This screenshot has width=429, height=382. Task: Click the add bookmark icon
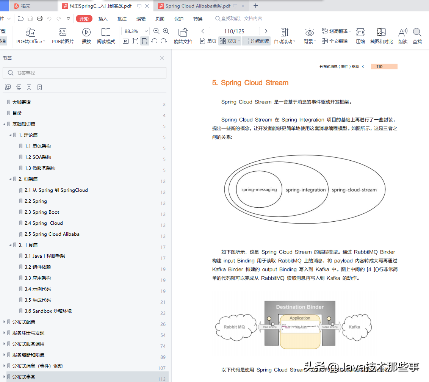(29, 87)
